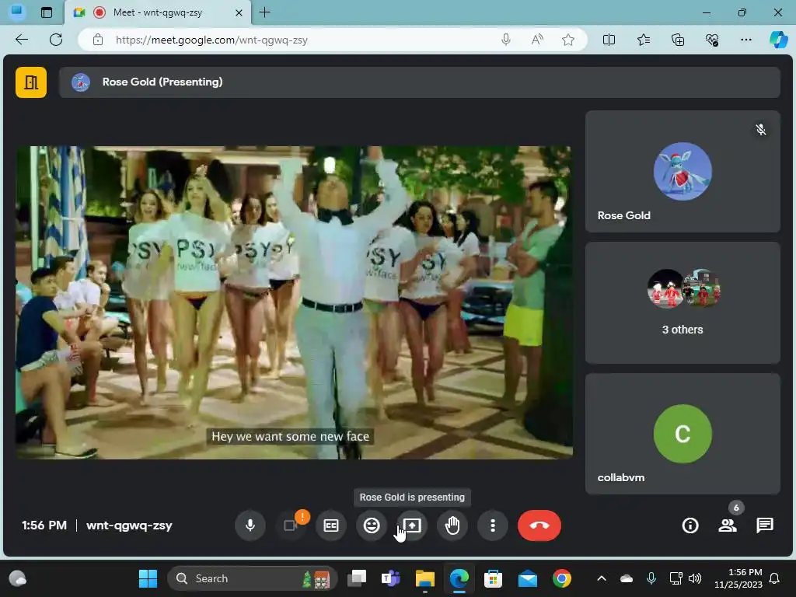Click the Rose Gold (Presenting) banner
This screenshot has height=597, width=796.
[419, 82]
